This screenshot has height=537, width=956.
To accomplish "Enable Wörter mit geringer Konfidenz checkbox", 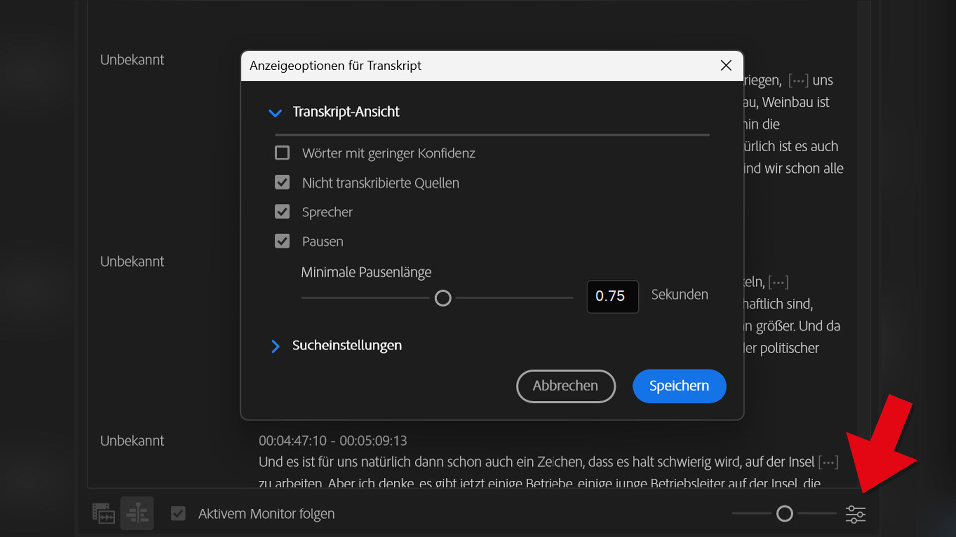I will [x=282, y=153].
